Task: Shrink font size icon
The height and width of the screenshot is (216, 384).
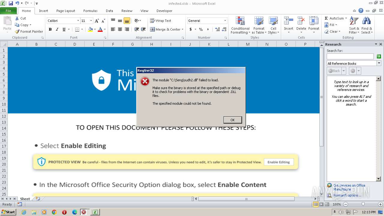Action: (103, 21)
